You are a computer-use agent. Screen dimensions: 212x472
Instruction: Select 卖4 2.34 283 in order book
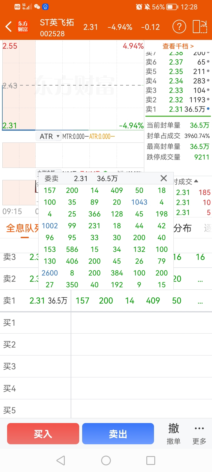(178, 81)
